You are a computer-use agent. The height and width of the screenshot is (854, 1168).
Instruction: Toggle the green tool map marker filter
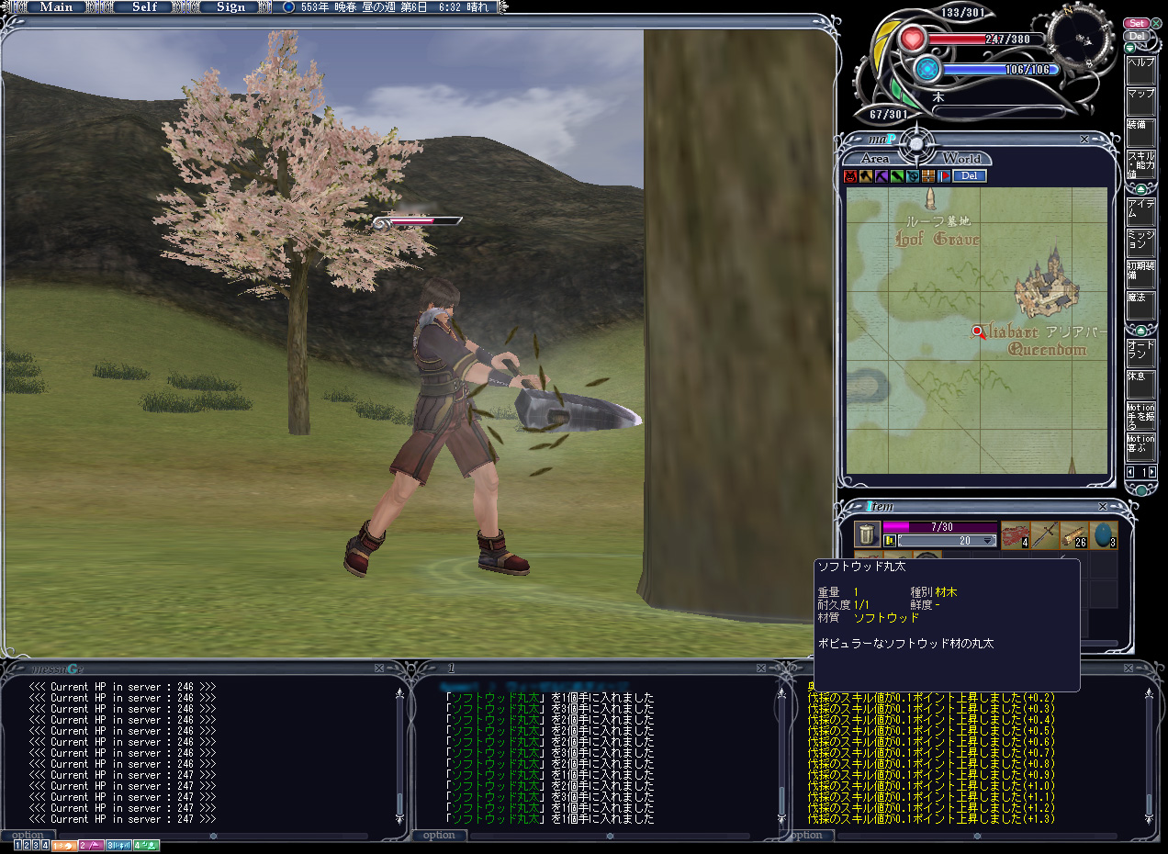[896, 176]
